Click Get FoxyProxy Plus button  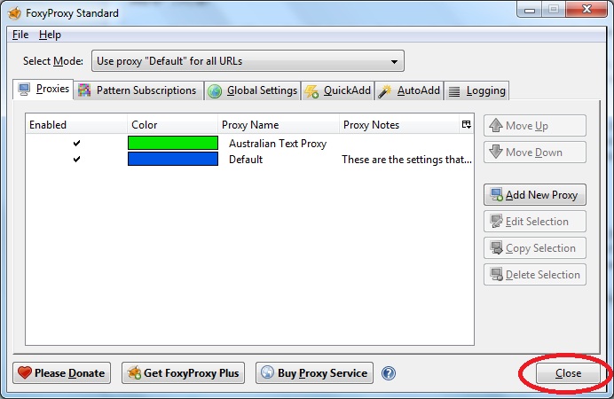tap(184, 372)
